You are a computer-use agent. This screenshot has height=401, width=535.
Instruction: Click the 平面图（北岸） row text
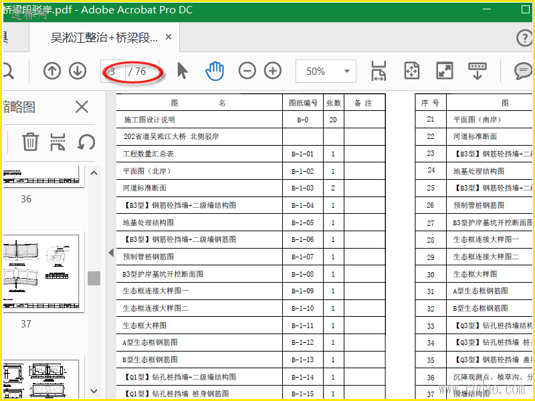coord(146,171)
